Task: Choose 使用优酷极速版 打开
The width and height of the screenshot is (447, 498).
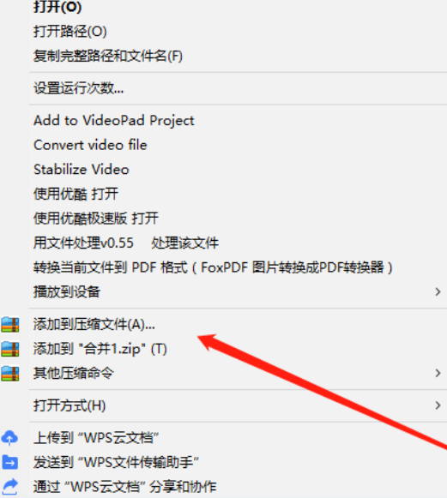Action: coord(96,219)
